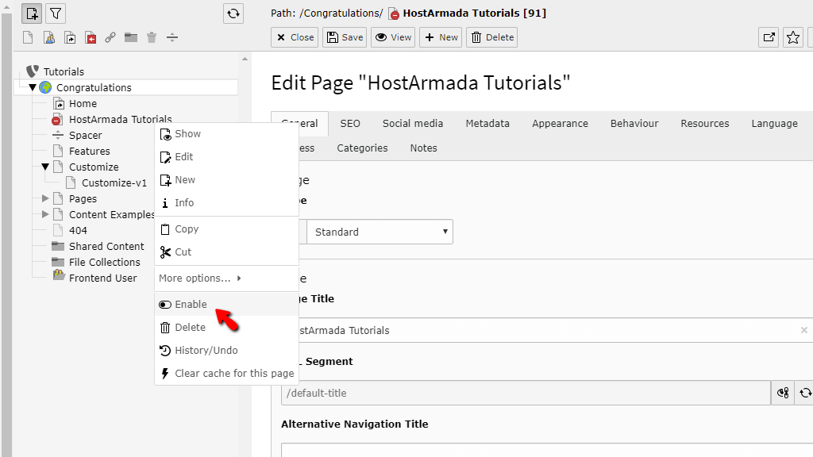This screenshot has height=457, width=813.
Task: Click the Home shortcut page icon
Action: pyautogui.click(x=59, y=104)
